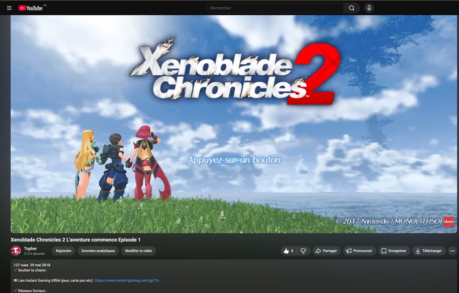Download the video via Télécharger
The width and height of the screenshot is (459, 293).
tap(429, 251)
